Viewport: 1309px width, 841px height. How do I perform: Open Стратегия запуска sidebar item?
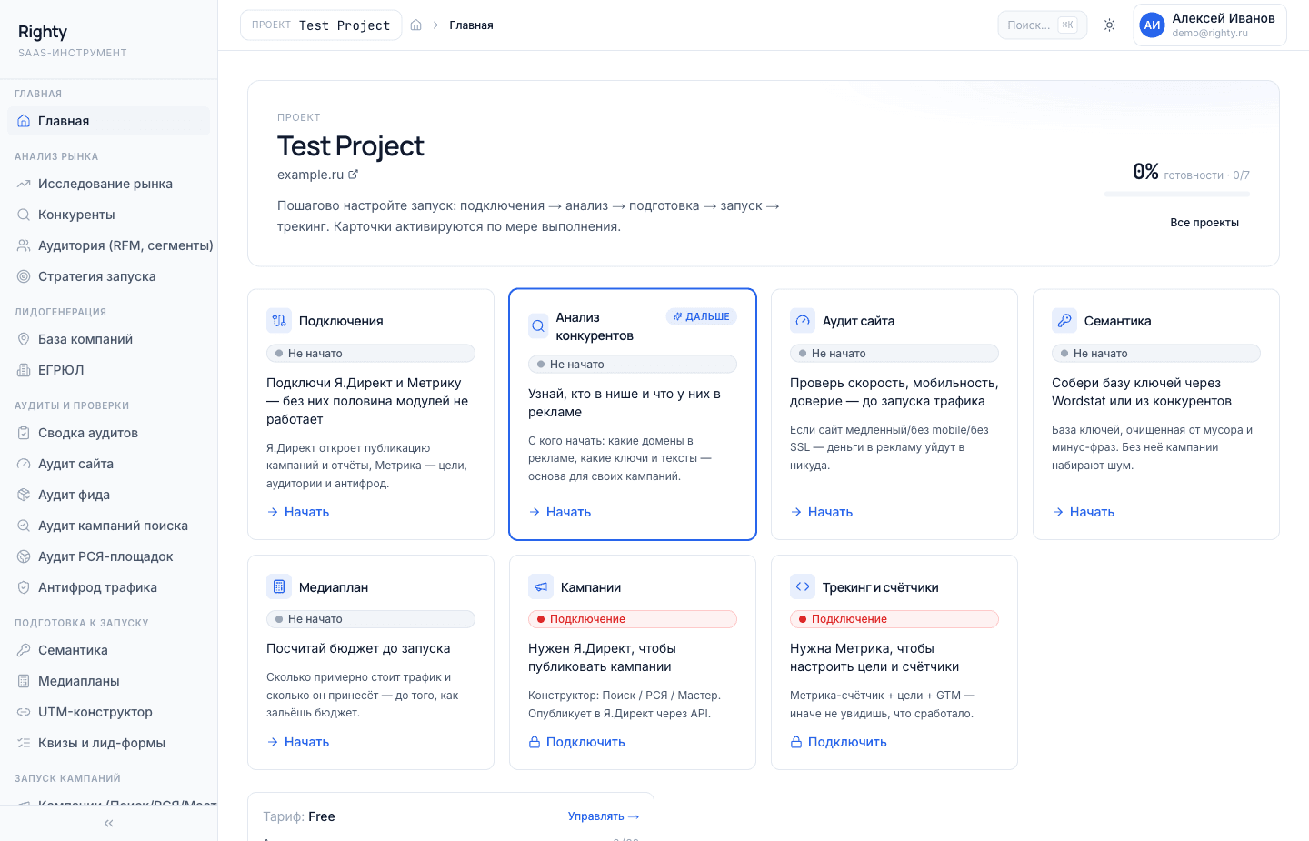(108, 276)
